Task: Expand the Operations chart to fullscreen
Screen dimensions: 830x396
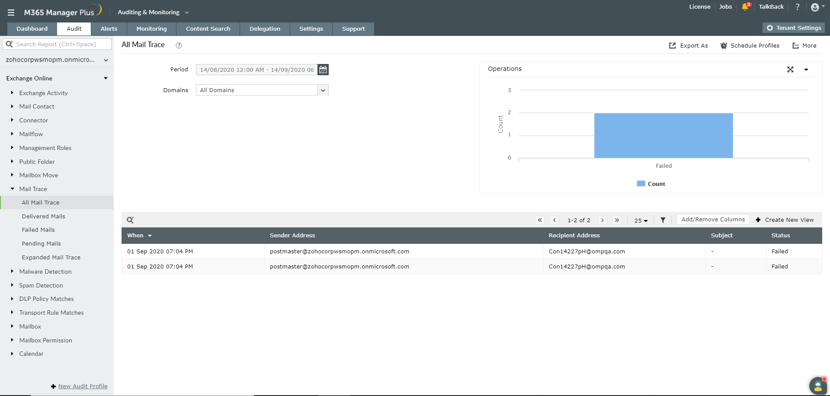Action: coord(790,70)
